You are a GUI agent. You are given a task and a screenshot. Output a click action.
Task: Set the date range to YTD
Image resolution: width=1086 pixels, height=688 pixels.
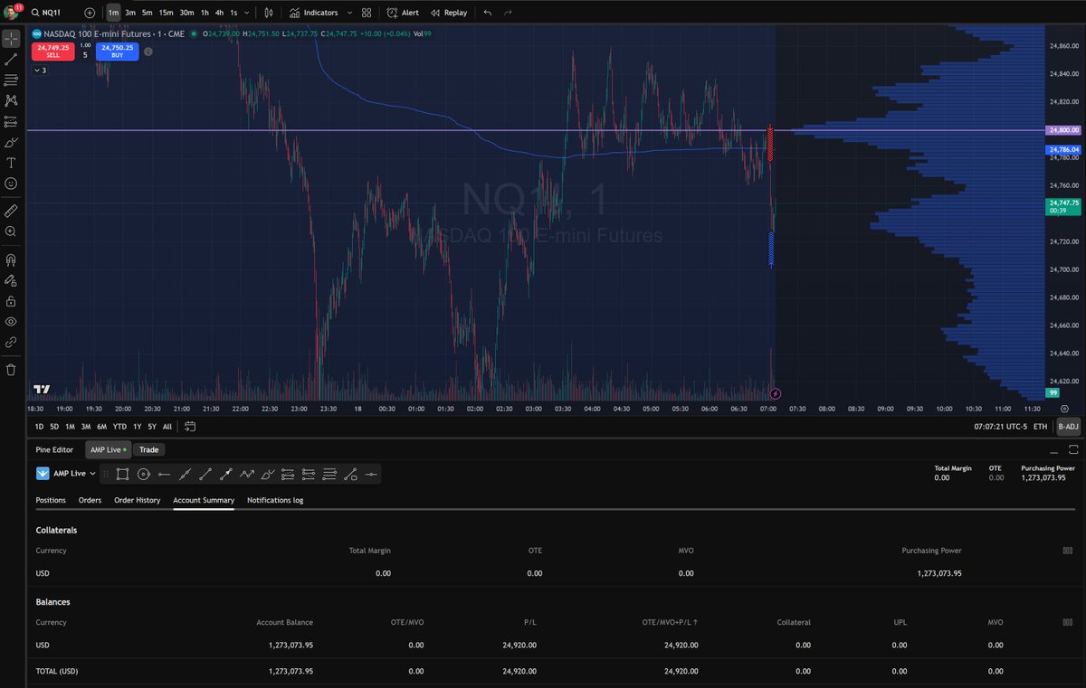pos(119,426)
